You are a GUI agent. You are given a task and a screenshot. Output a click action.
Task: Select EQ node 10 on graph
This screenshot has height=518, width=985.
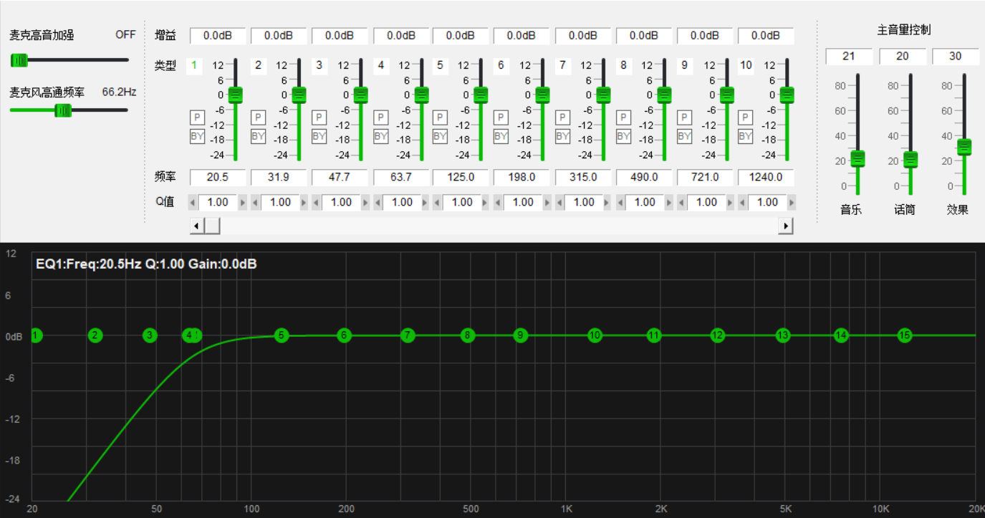[x=595, y=335]
